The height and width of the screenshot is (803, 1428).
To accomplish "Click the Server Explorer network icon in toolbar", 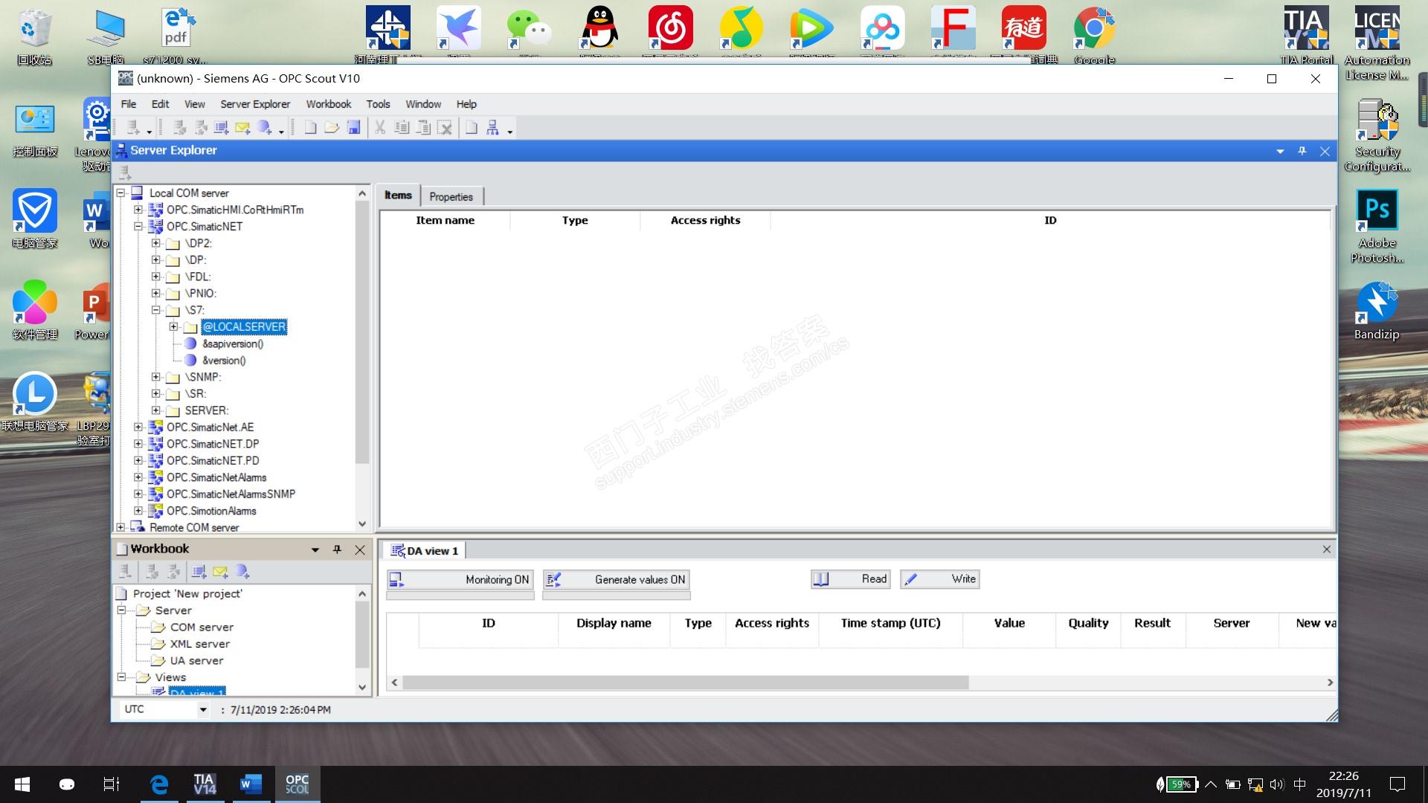I will click(492, 128).
